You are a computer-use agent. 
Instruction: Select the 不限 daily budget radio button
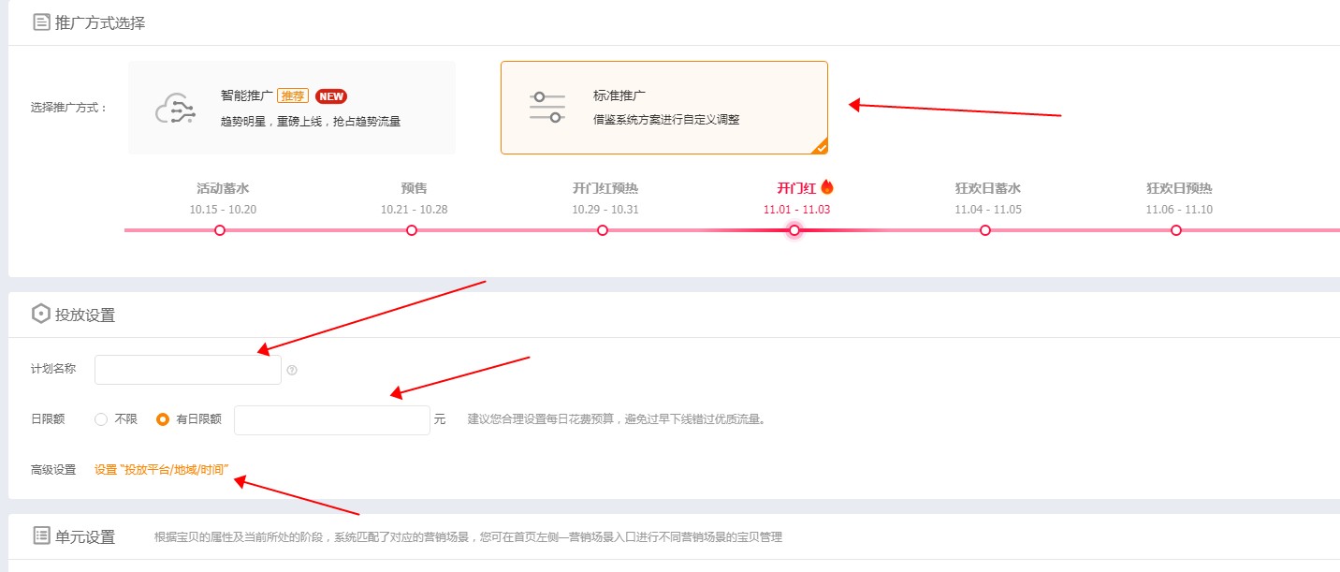[x=101, y=419]
